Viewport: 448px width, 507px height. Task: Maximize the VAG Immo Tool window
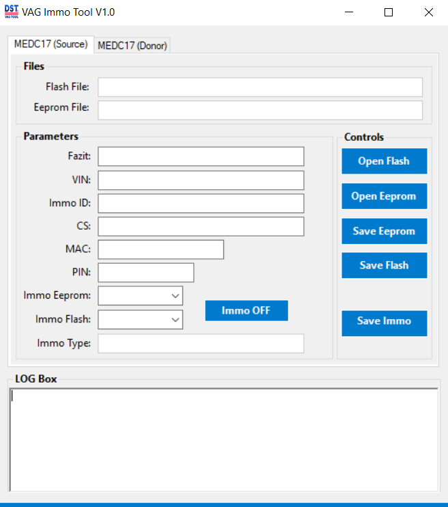pyautogui.click(x=389, y=12)
